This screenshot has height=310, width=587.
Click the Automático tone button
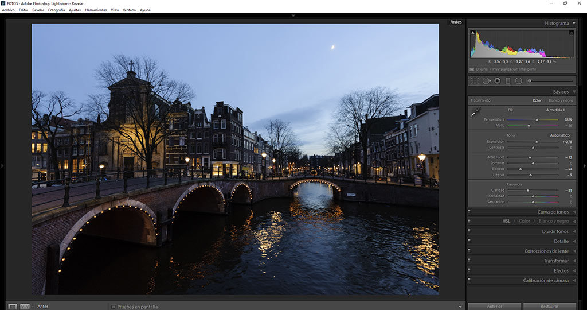559,135
